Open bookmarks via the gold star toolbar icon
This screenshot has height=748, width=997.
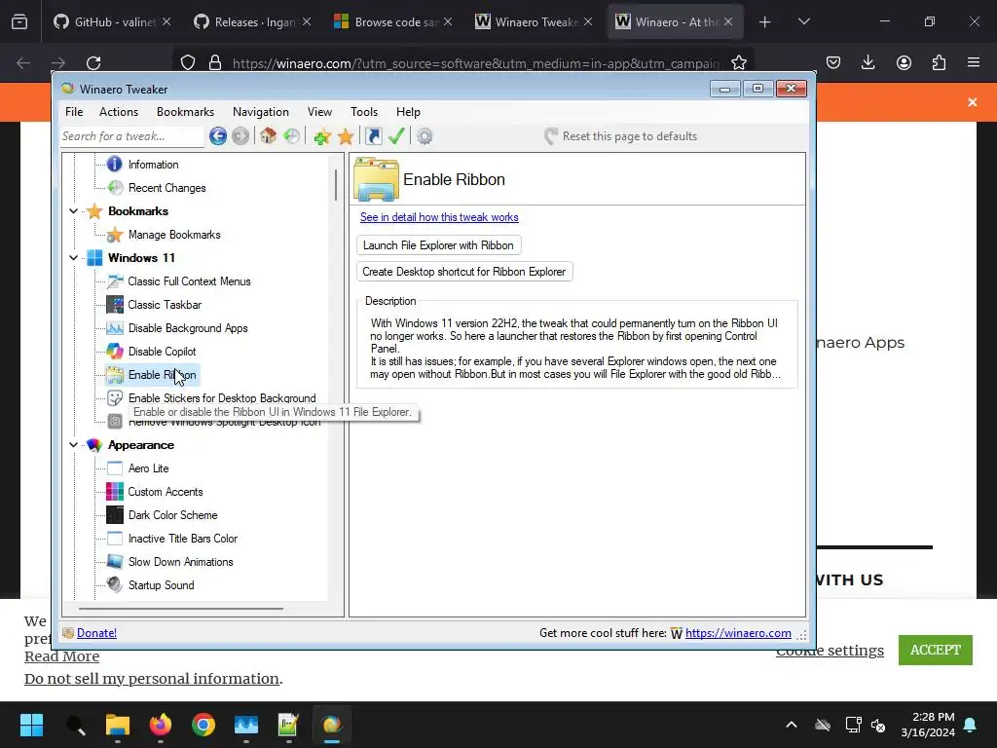tap(346, 136)
